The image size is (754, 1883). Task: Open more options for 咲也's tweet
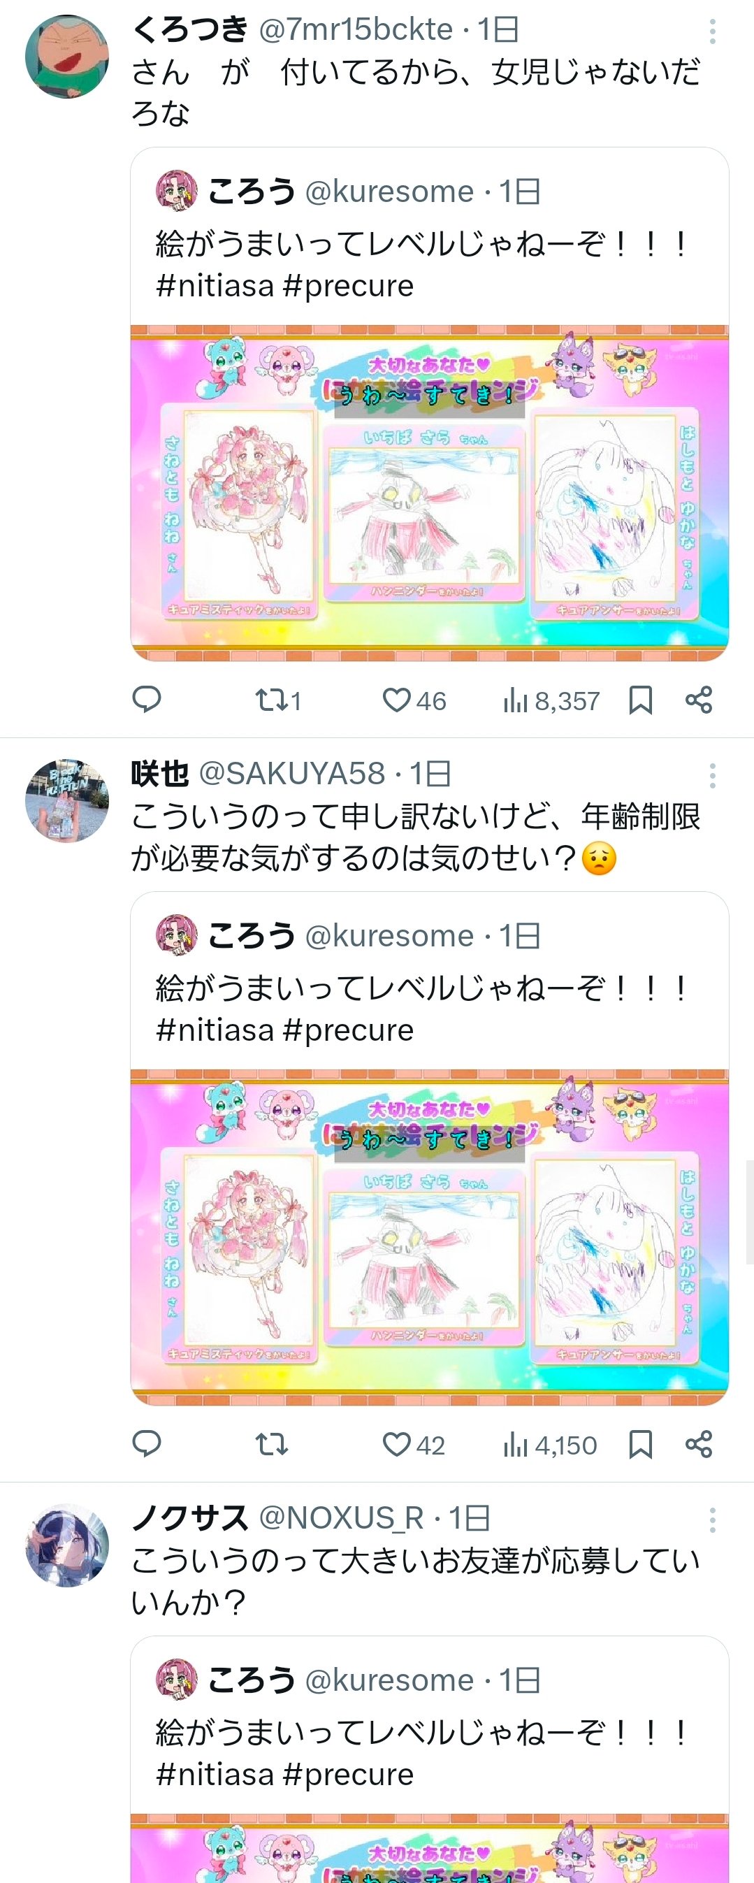pos(712,775)
